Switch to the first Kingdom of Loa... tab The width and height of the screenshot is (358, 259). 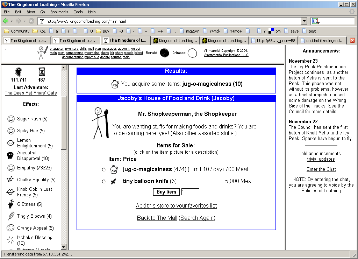pos(27,41)
